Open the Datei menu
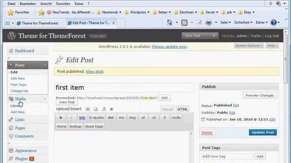291x163 pixels. [x=11, y=4]
